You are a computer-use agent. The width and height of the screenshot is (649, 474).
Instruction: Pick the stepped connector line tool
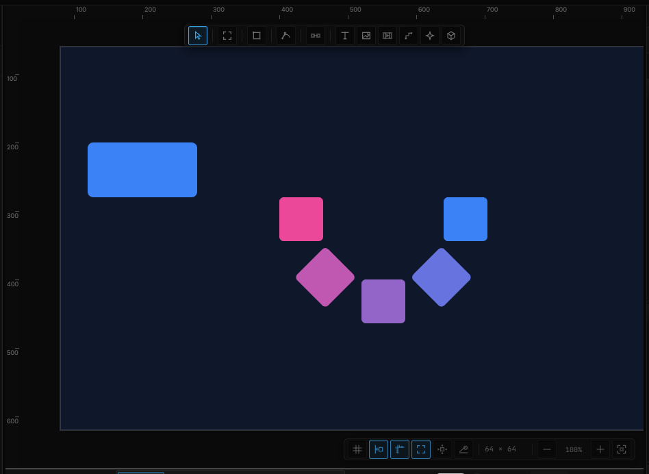pos(409,36)
